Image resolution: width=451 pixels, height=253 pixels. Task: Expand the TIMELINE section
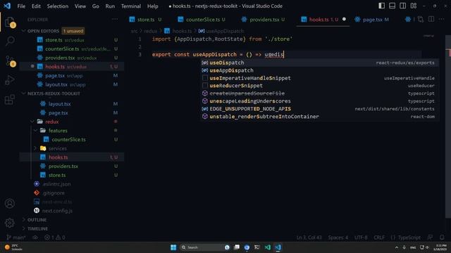(x=24, y=228)
